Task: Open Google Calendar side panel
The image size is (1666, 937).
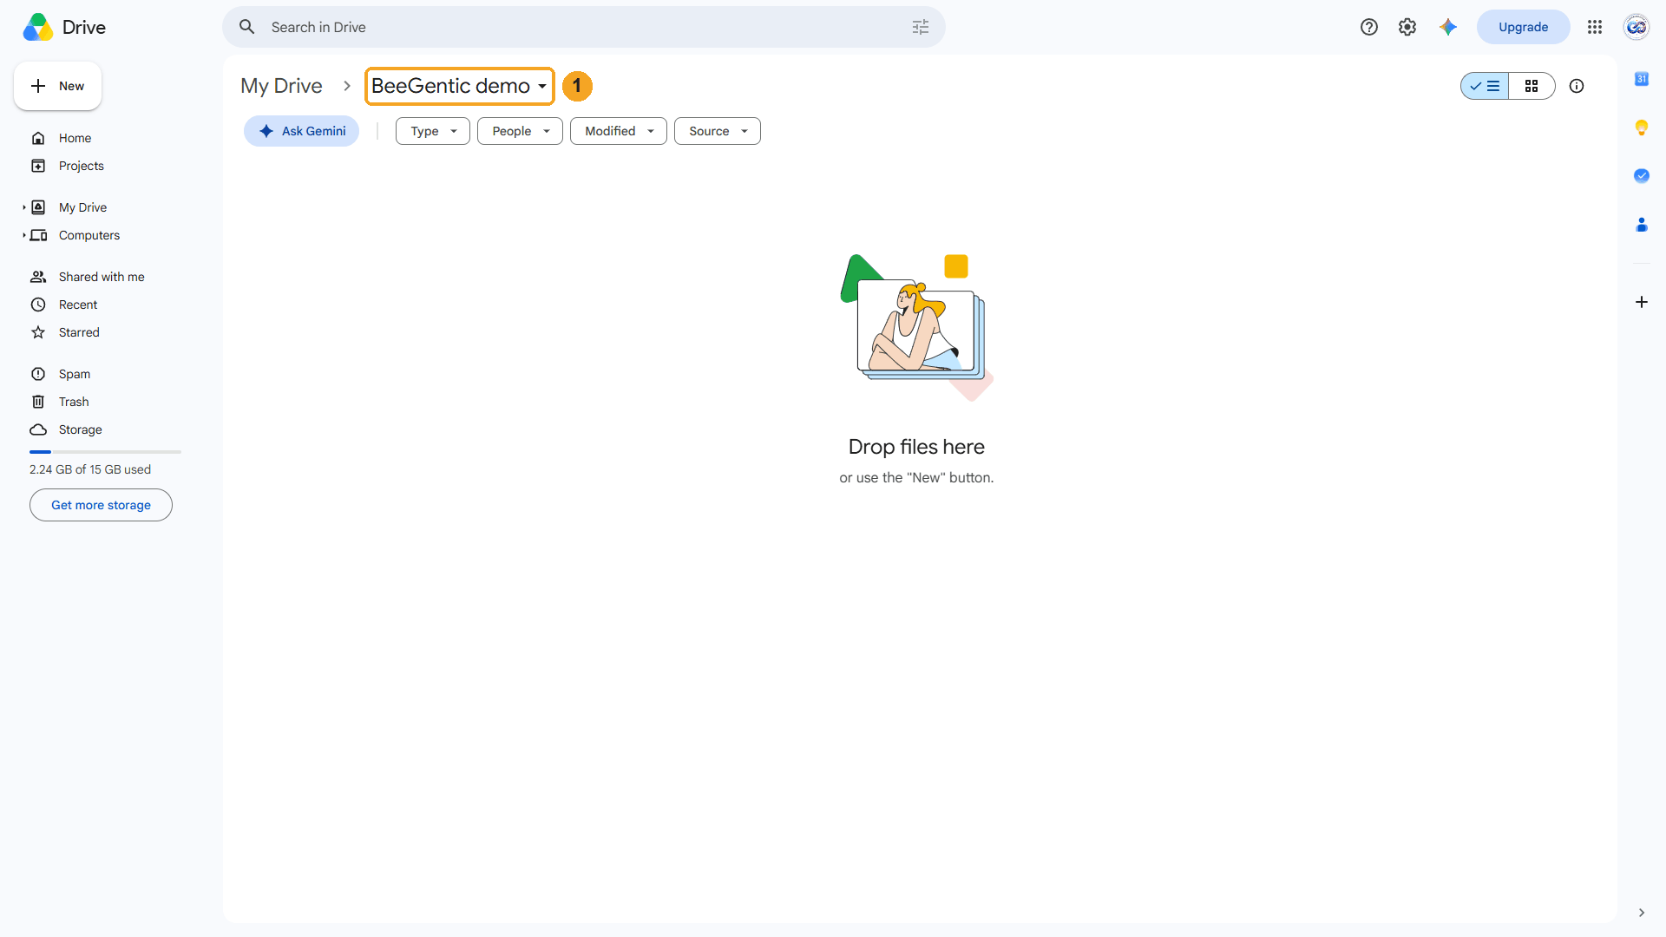Action: [x=1642, y=79]
